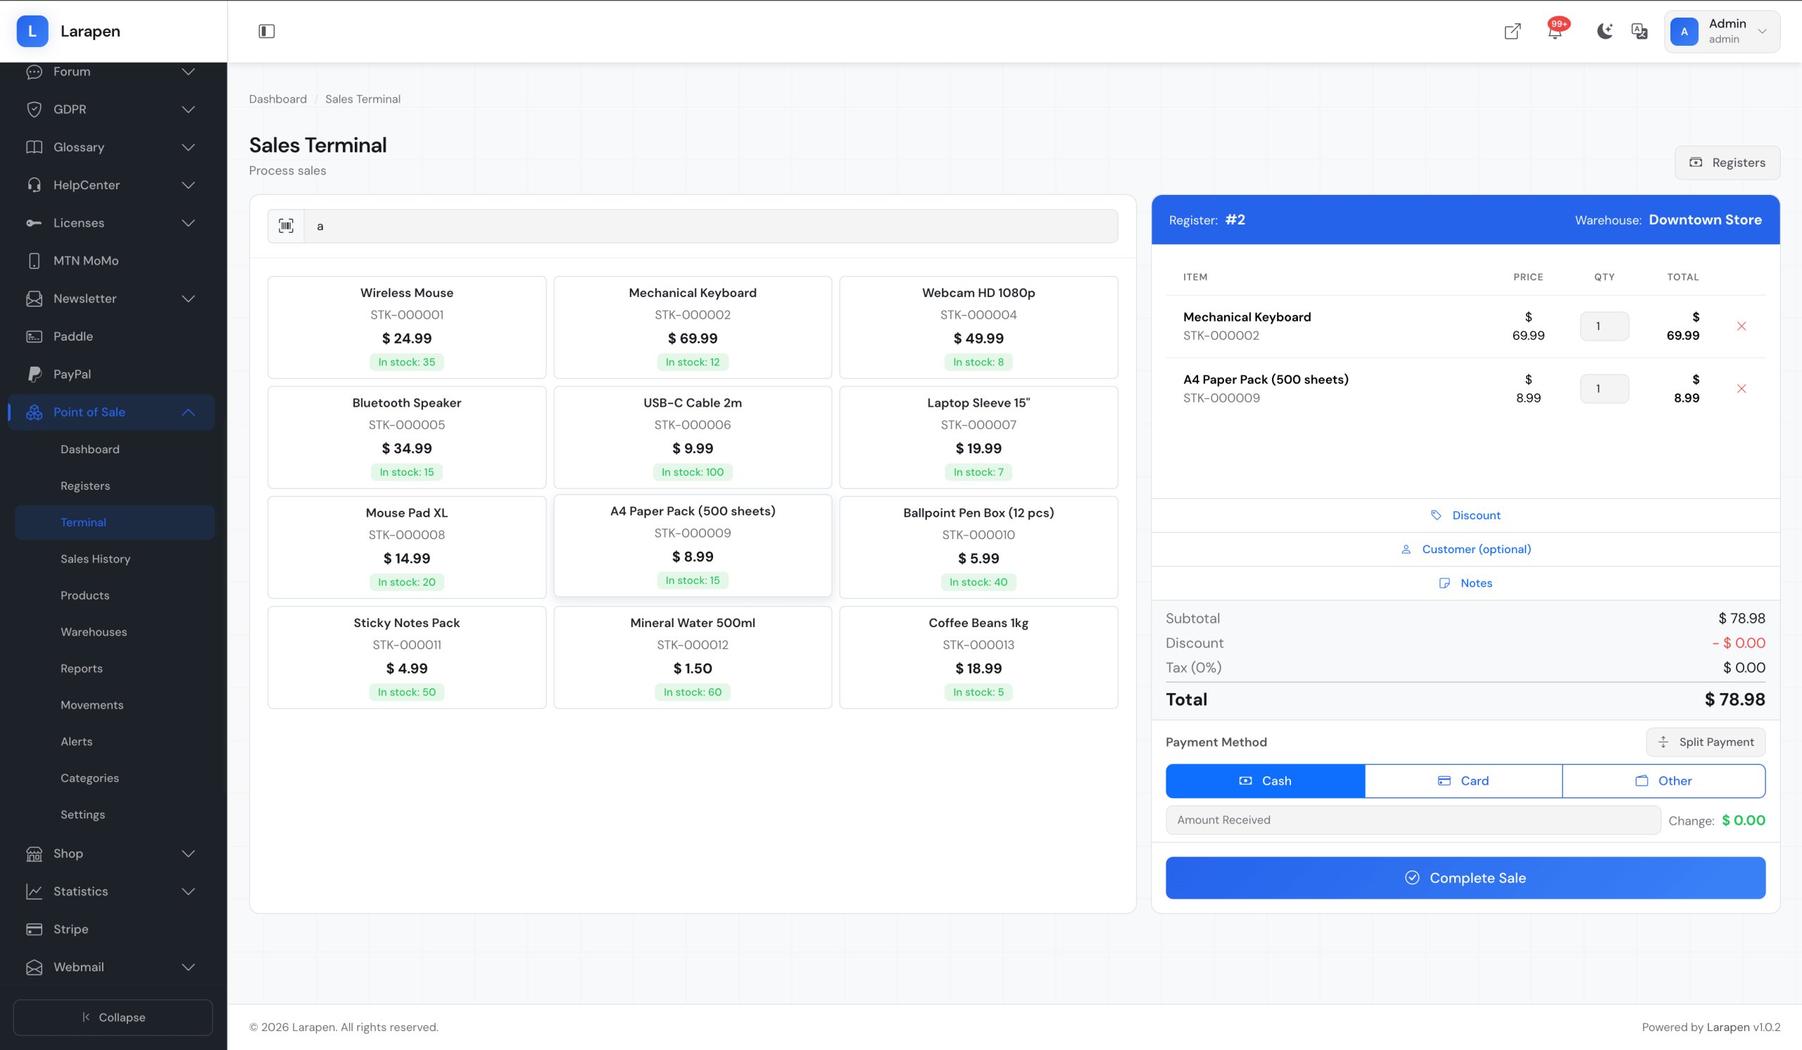Open the language translation icon
The image size is (1802, 1050).
pos(1639,31)
